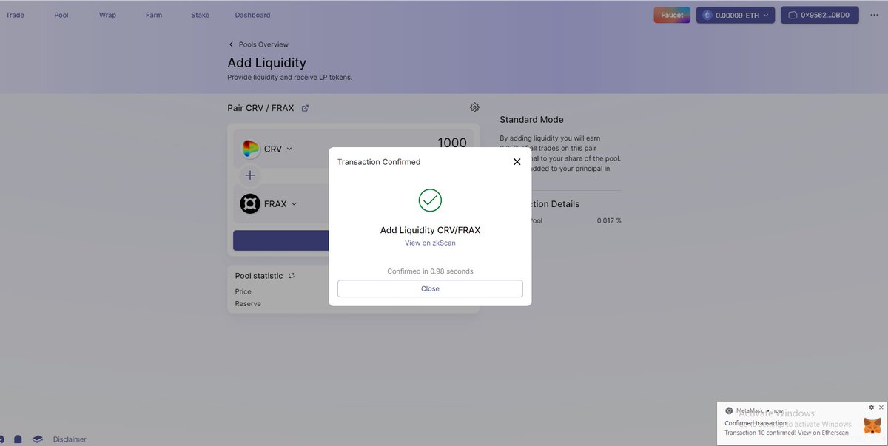This screenshot has height=446, width=888.
Task: Follow the View on zkScan link
Action: pos(430,243)
